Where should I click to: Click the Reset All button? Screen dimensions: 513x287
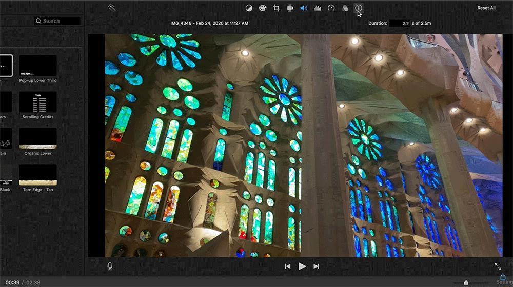click(486, 8)
